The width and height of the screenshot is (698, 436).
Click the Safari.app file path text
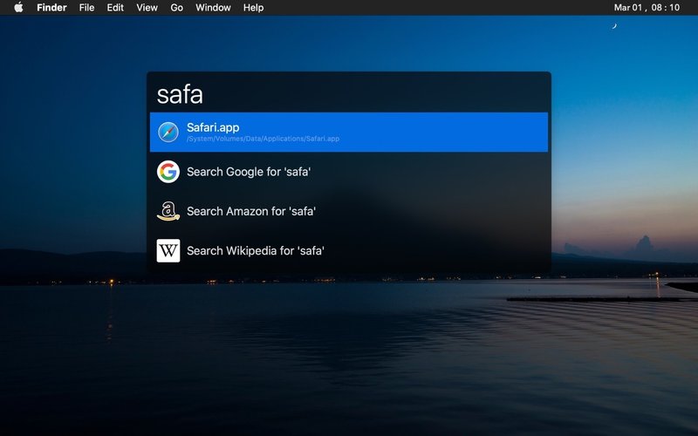tap(263, 139)
